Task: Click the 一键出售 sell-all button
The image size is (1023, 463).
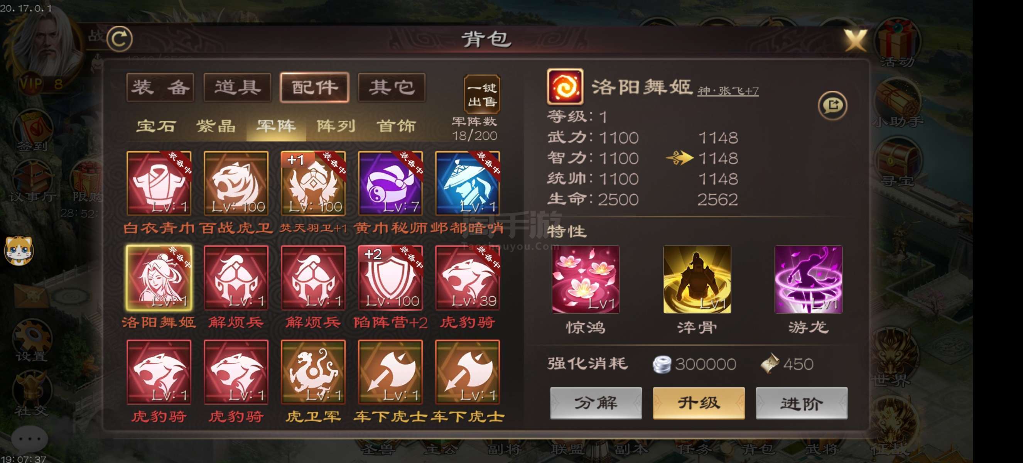Action: [482, 94]
